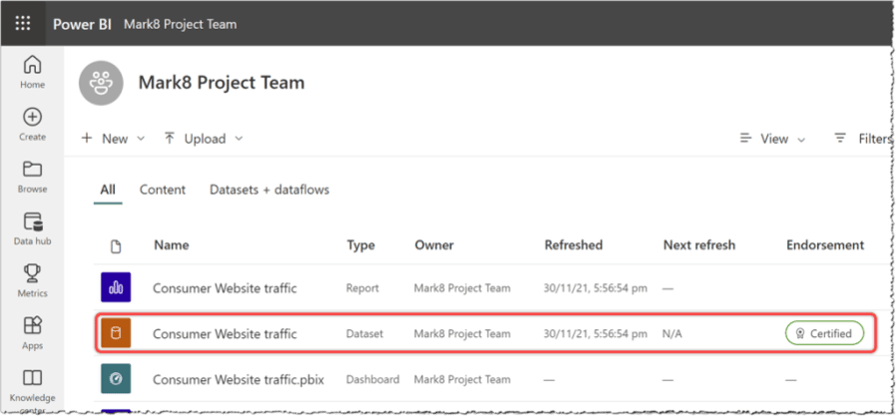Click the Certified endorsement badge
The height and width of the screenshot is (416, 896).
click(x=824, y=333)
